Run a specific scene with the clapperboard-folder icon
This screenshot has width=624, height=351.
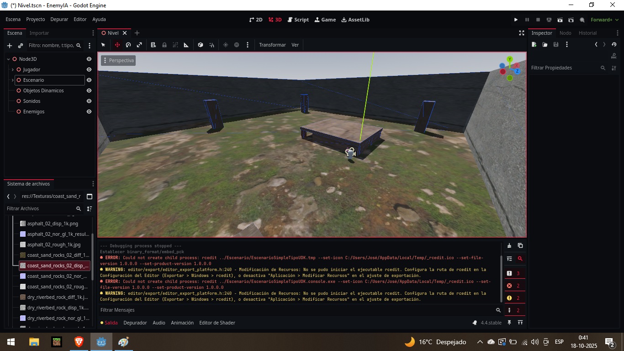coord(571,20)
